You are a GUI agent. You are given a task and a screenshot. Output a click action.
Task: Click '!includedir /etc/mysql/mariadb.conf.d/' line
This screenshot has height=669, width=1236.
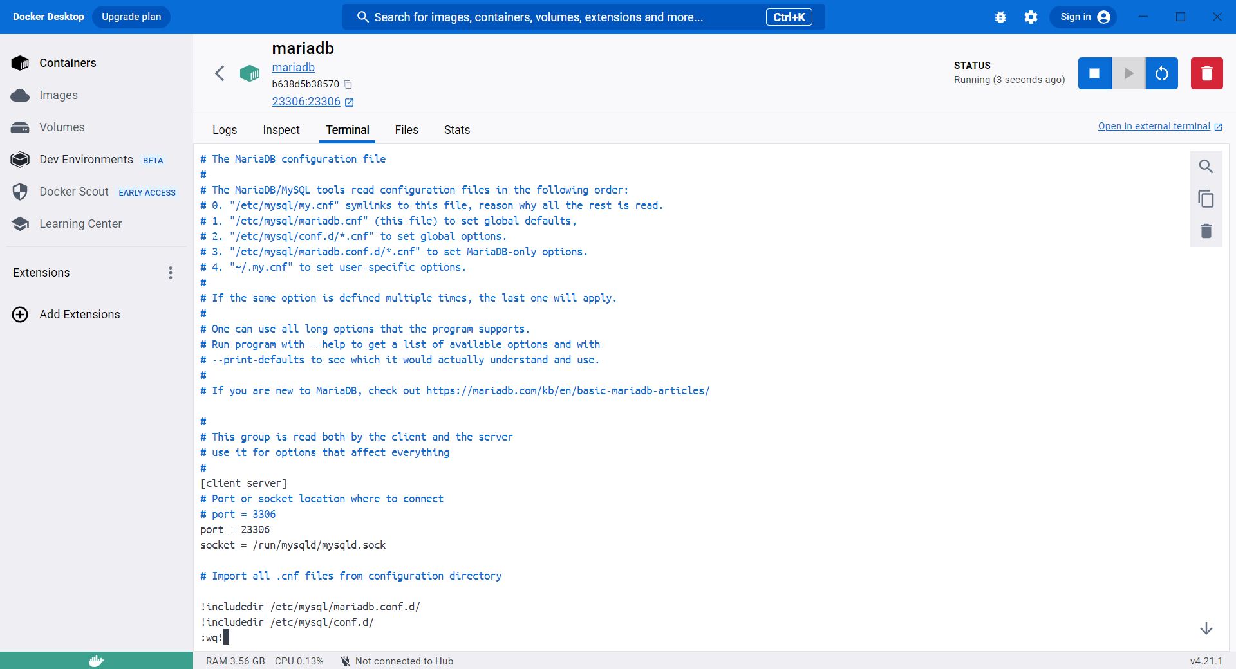(x=310, y=607)
